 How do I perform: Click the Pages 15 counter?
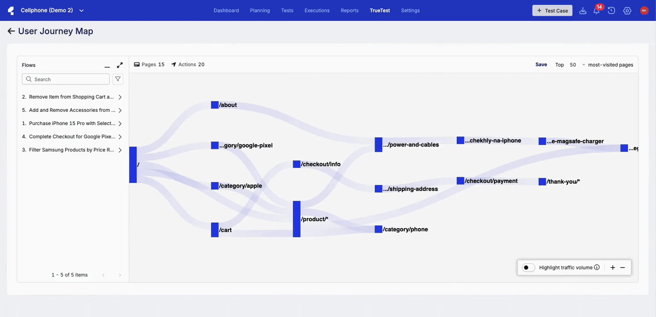pyautogui.click(x=149, y=65)
